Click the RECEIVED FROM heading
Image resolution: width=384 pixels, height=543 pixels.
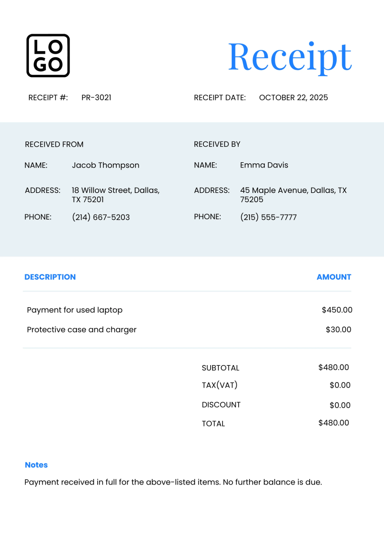(54, 144)
